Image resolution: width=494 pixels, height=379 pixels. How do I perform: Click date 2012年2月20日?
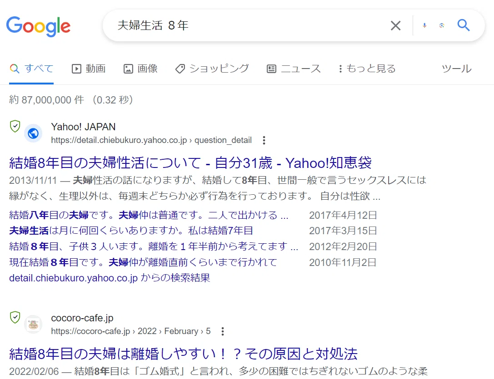[x=343, y=246]
